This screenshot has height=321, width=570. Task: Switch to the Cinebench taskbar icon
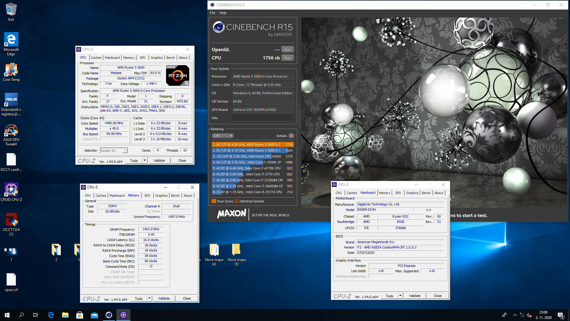coord(109,315)
